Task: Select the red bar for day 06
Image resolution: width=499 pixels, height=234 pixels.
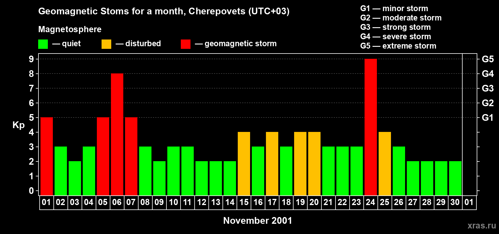Action: [117, 135]
